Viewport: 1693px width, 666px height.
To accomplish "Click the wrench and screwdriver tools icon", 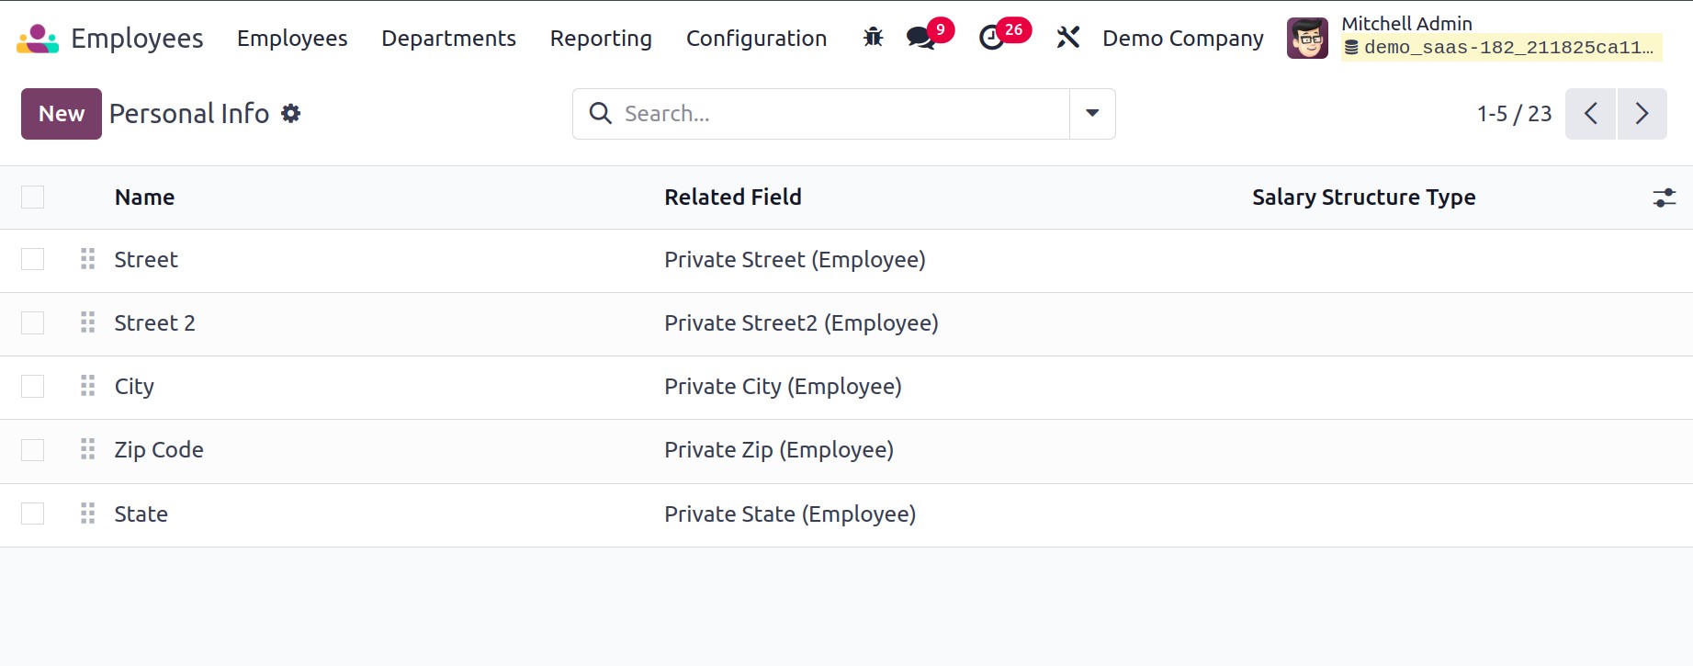I will (1067, 38).
